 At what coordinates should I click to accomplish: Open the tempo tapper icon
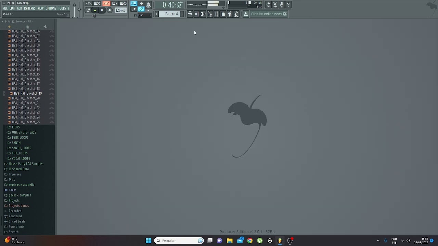click(236, 14)
